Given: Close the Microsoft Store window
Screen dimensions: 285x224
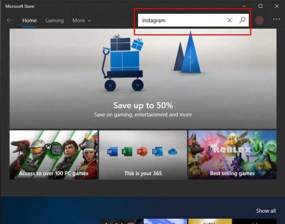Looking at the screenshot, I should click(276, 6).
